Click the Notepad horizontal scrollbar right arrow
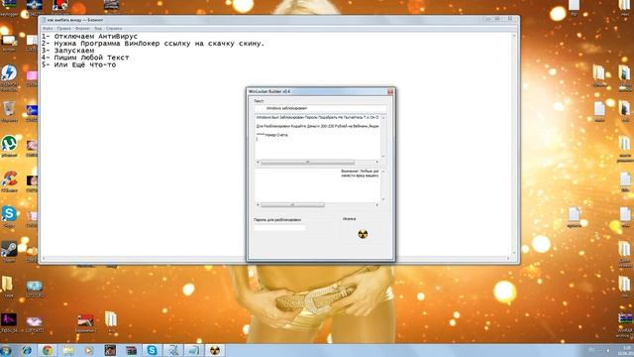 coord(508,259)
